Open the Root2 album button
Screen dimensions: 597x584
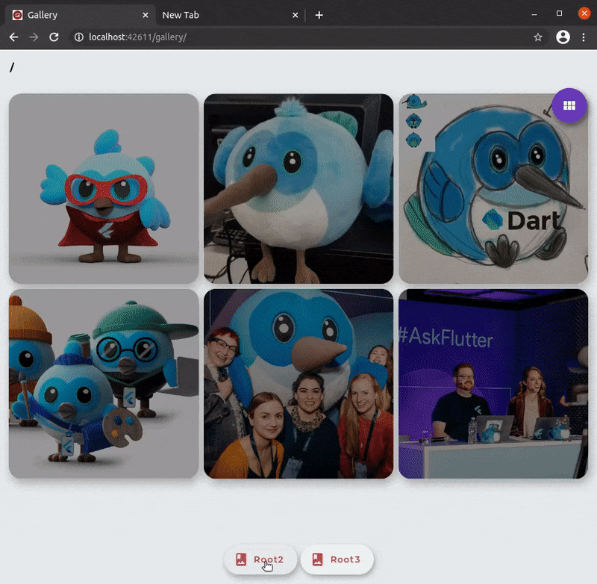[260, 559]
